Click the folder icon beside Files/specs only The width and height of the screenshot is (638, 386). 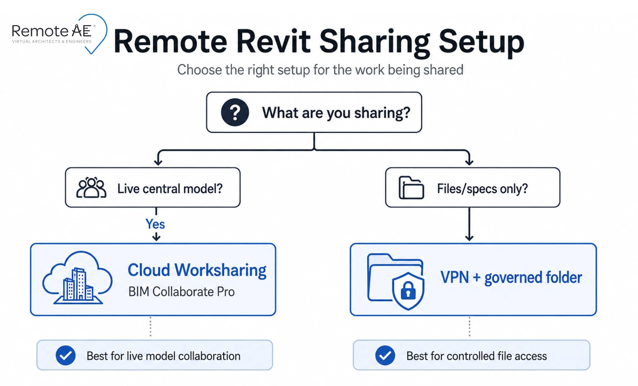tap(411, 187)
